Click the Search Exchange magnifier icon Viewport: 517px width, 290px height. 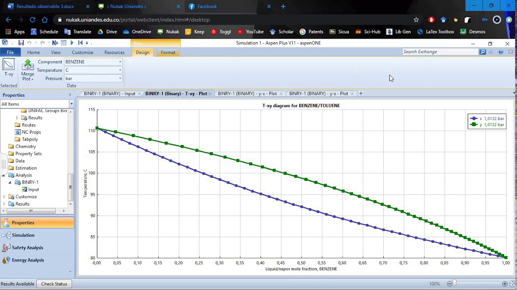tap(482, 52)
